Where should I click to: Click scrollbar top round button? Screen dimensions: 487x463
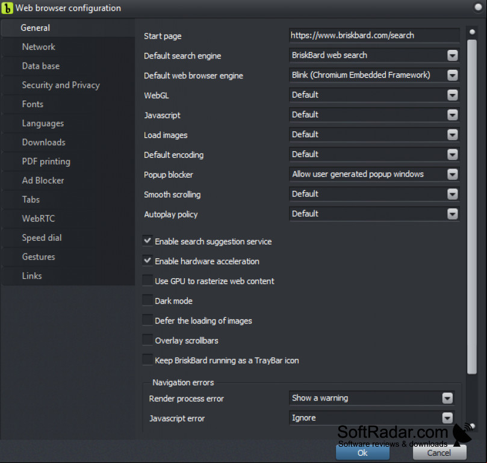(x=472, y=32)
